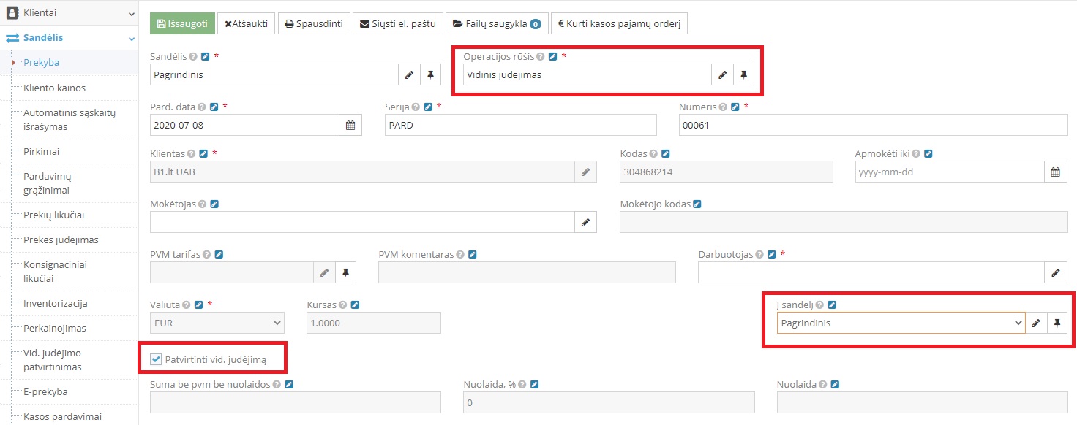Pin the Sandėlis field value
The width and height of the screenshot is (1077, 425).
pos(430,74)
